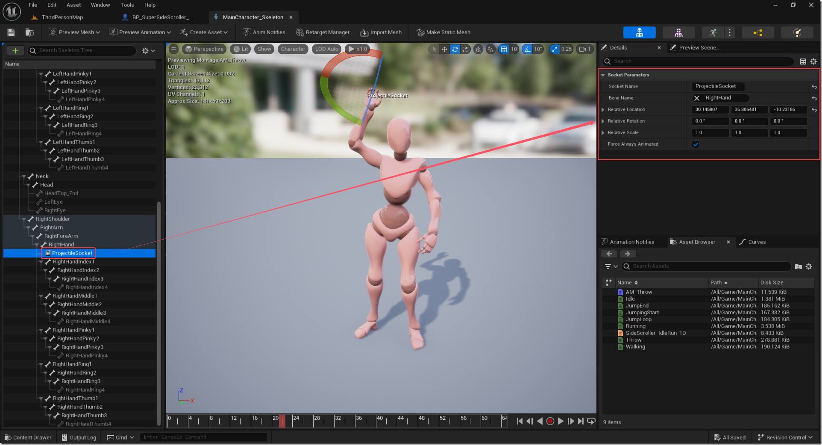Play the animation forward
Viewport: 822px width, 445px height.
561,421
